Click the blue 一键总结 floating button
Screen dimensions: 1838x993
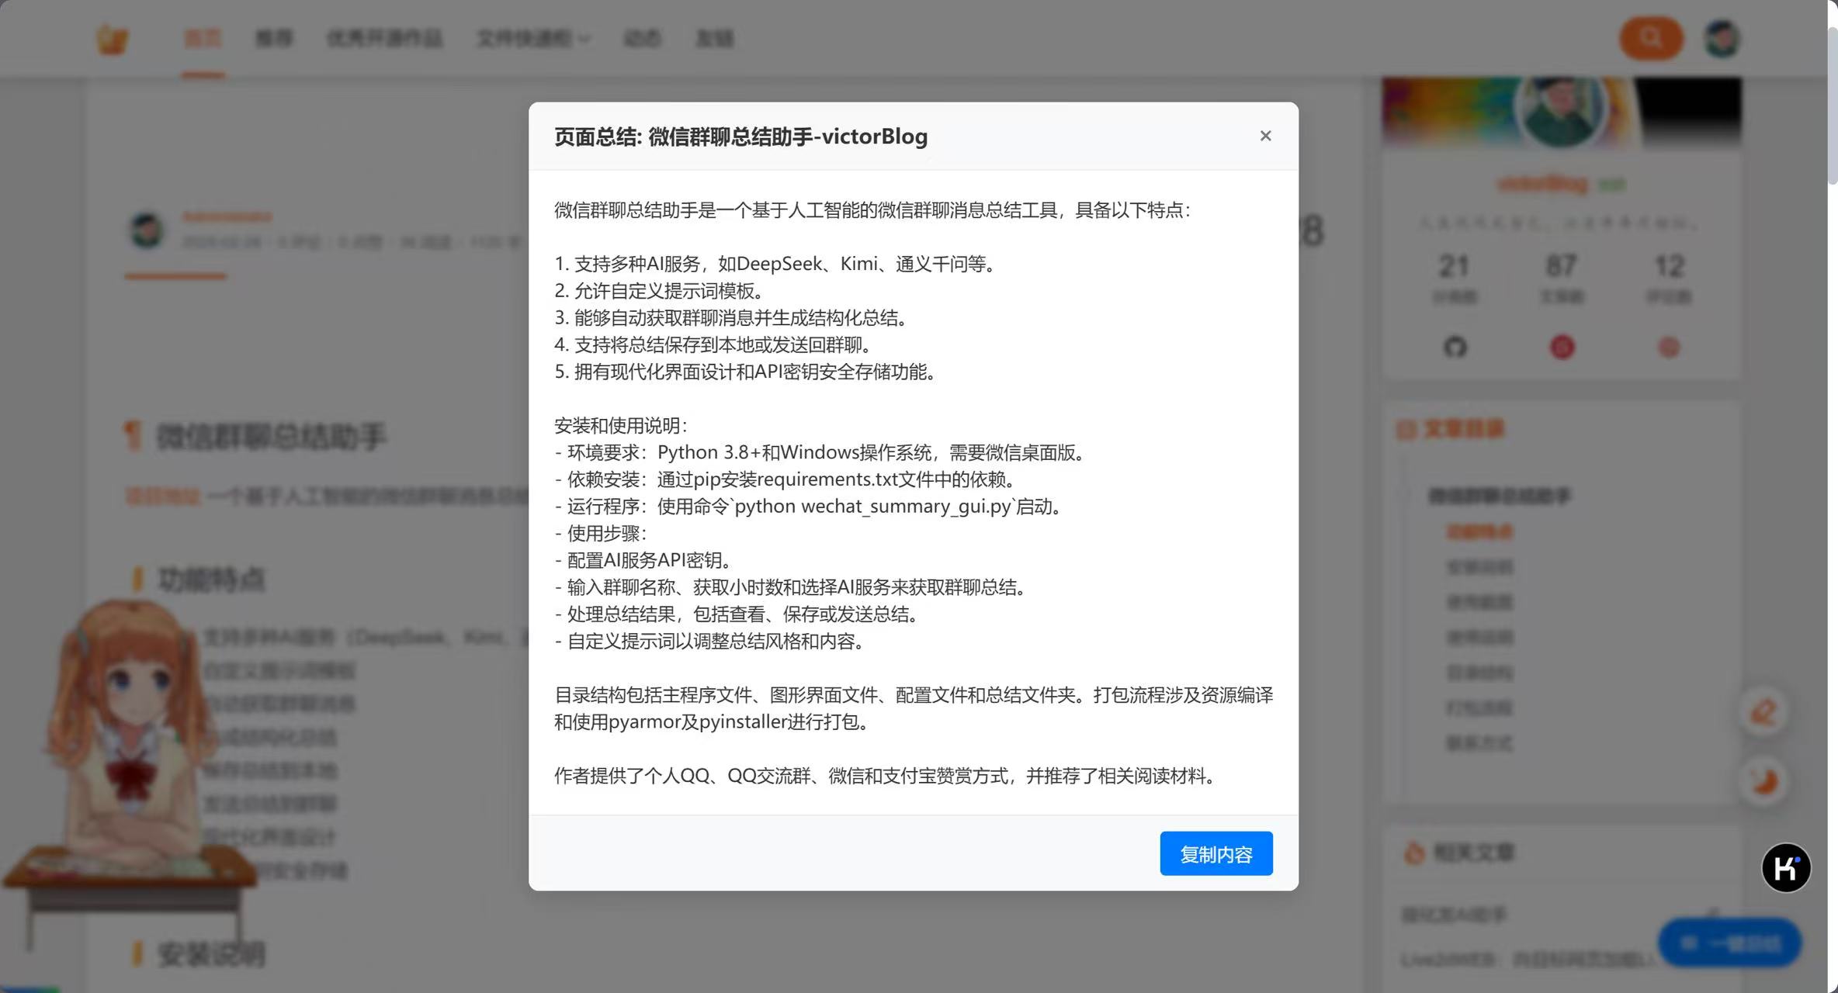click(x=1729, y=943)
